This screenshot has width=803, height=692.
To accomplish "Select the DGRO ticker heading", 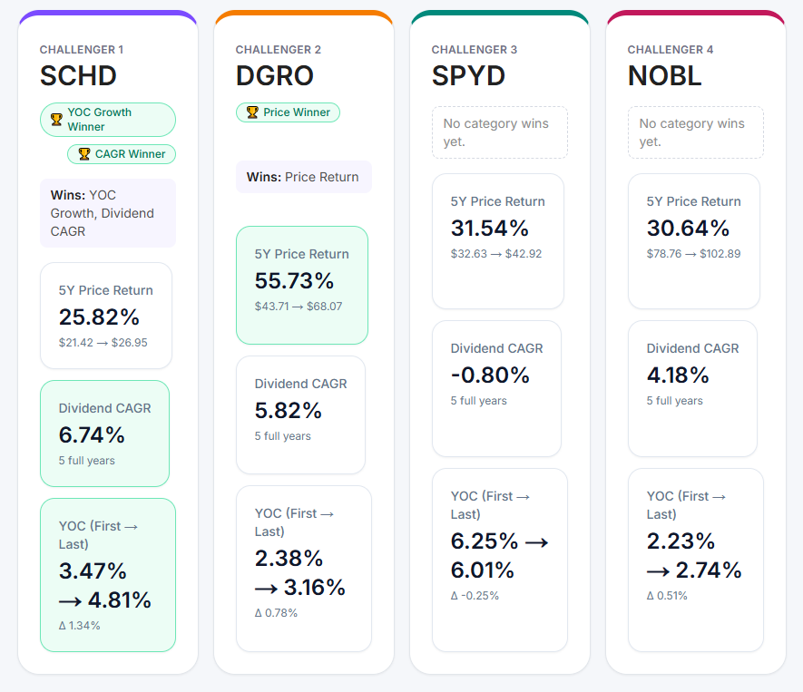I will tap(274, 76).
